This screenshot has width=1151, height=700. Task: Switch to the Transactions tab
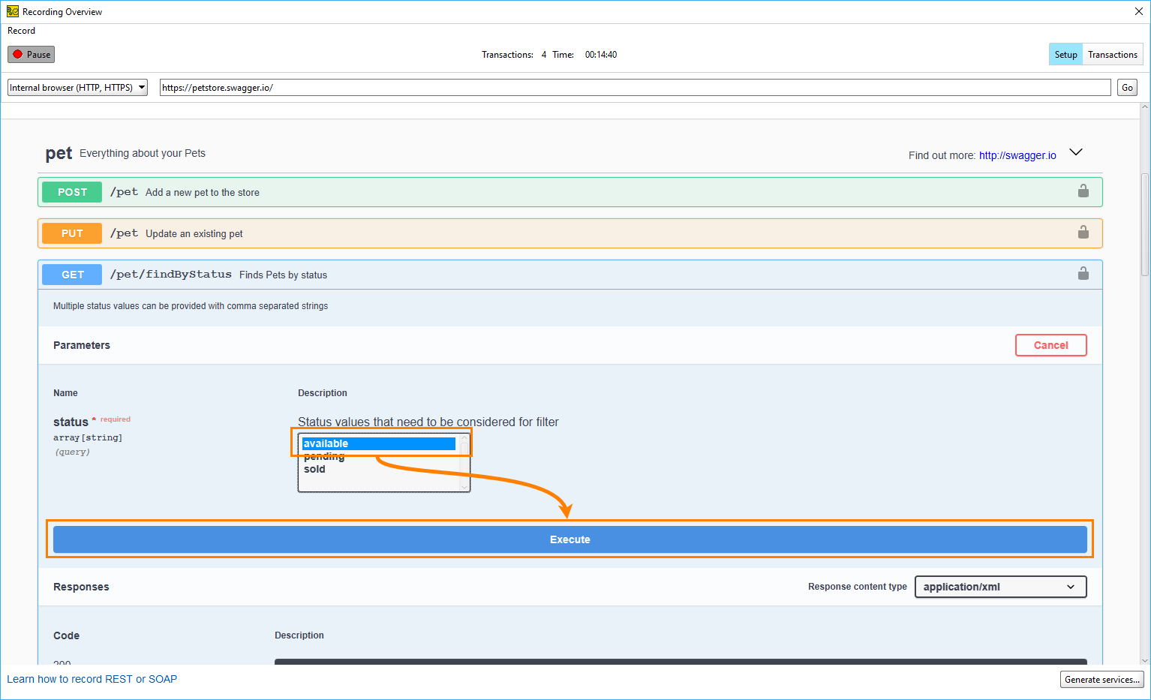(1112, 54)
